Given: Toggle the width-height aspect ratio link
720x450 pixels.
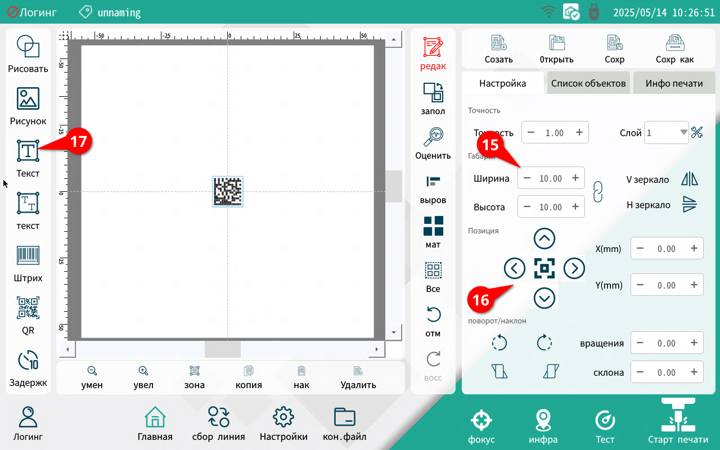Looking at the screenshot, I should click(x=598, y=192).
